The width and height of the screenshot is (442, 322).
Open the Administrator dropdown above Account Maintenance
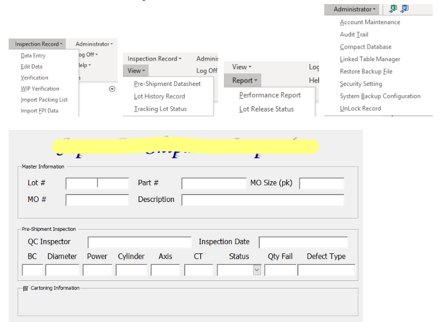[355, 9]
